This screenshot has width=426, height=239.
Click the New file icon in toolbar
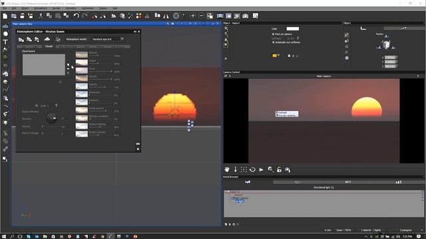5,16
